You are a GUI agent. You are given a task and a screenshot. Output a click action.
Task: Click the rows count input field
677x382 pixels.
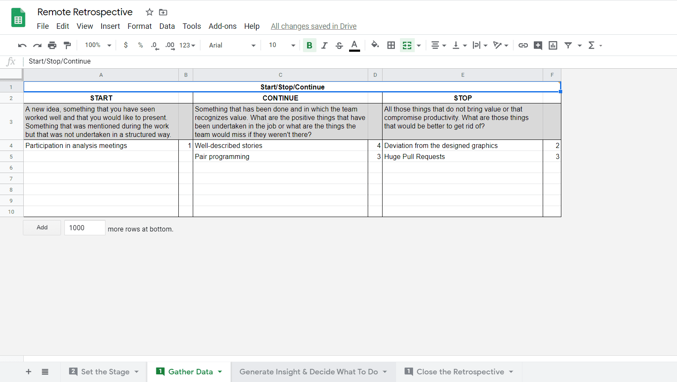[85, 228]
